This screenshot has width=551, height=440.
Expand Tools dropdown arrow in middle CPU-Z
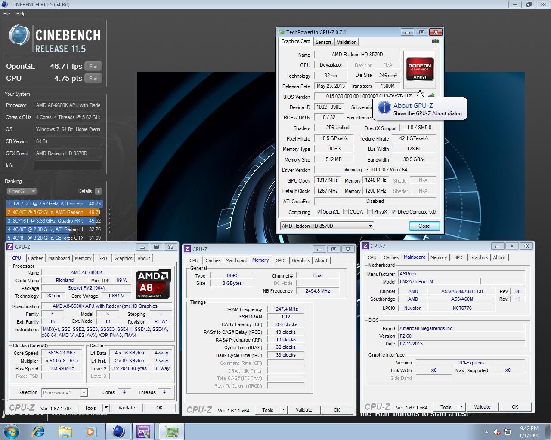pyautogui.click(x=283, y=410)
